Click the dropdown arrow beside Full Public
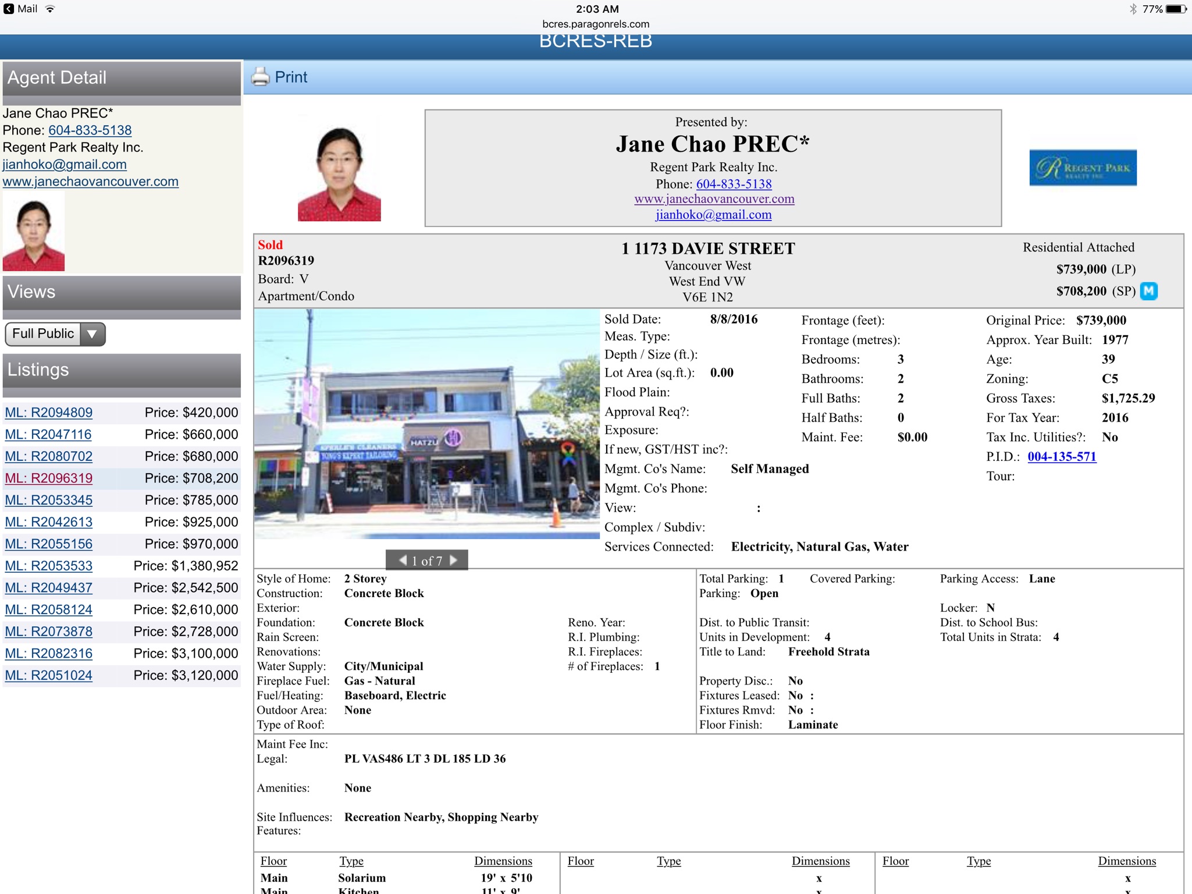The image size is (1192, 894). pos(92,334)
